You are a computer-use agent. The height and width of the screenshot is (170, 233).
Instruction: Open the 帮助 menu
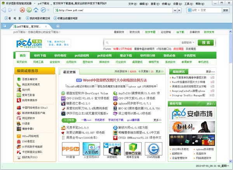(200, 4)
